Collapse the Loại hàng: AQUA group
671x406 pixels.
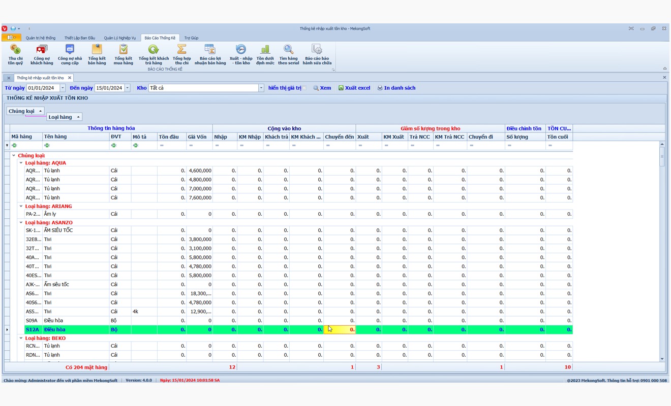[21, 163]
